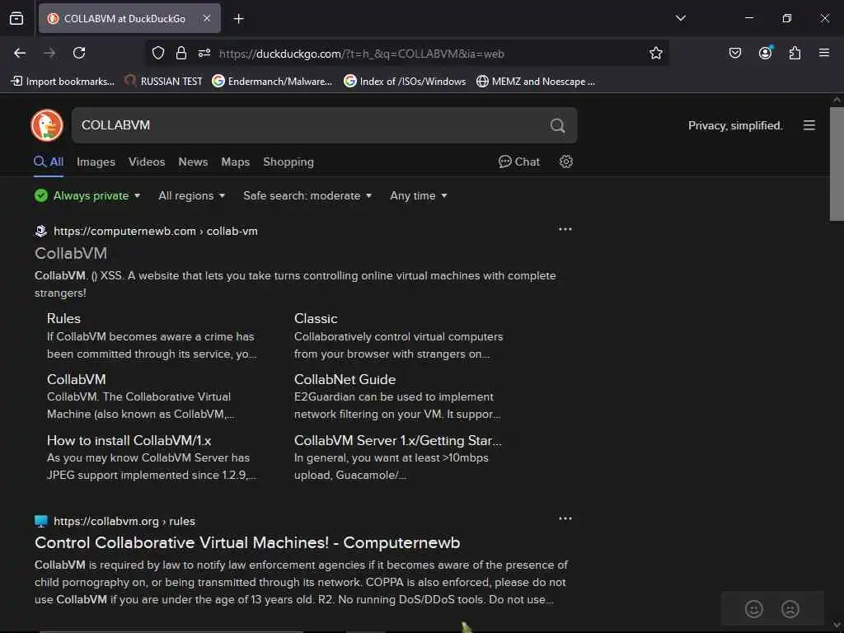Viewport: 844px width, 633px height.
Task: Click the computernewb.com favicon
Action: 41,231
